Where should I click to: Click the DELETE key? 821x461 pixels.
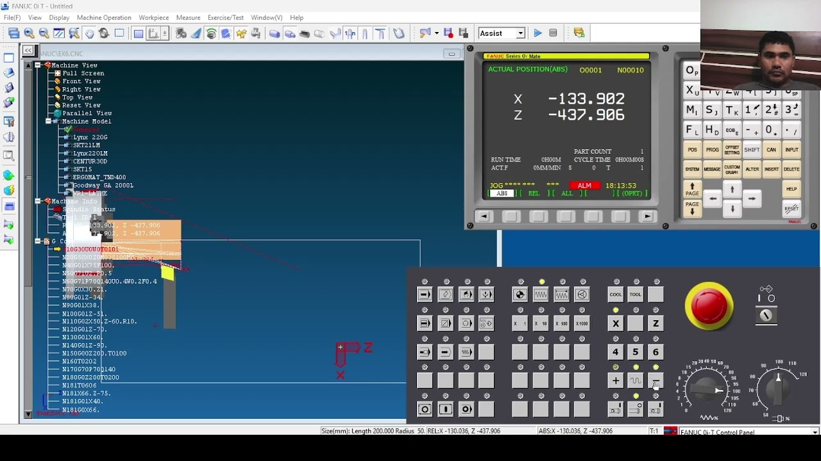click(791, 169)
